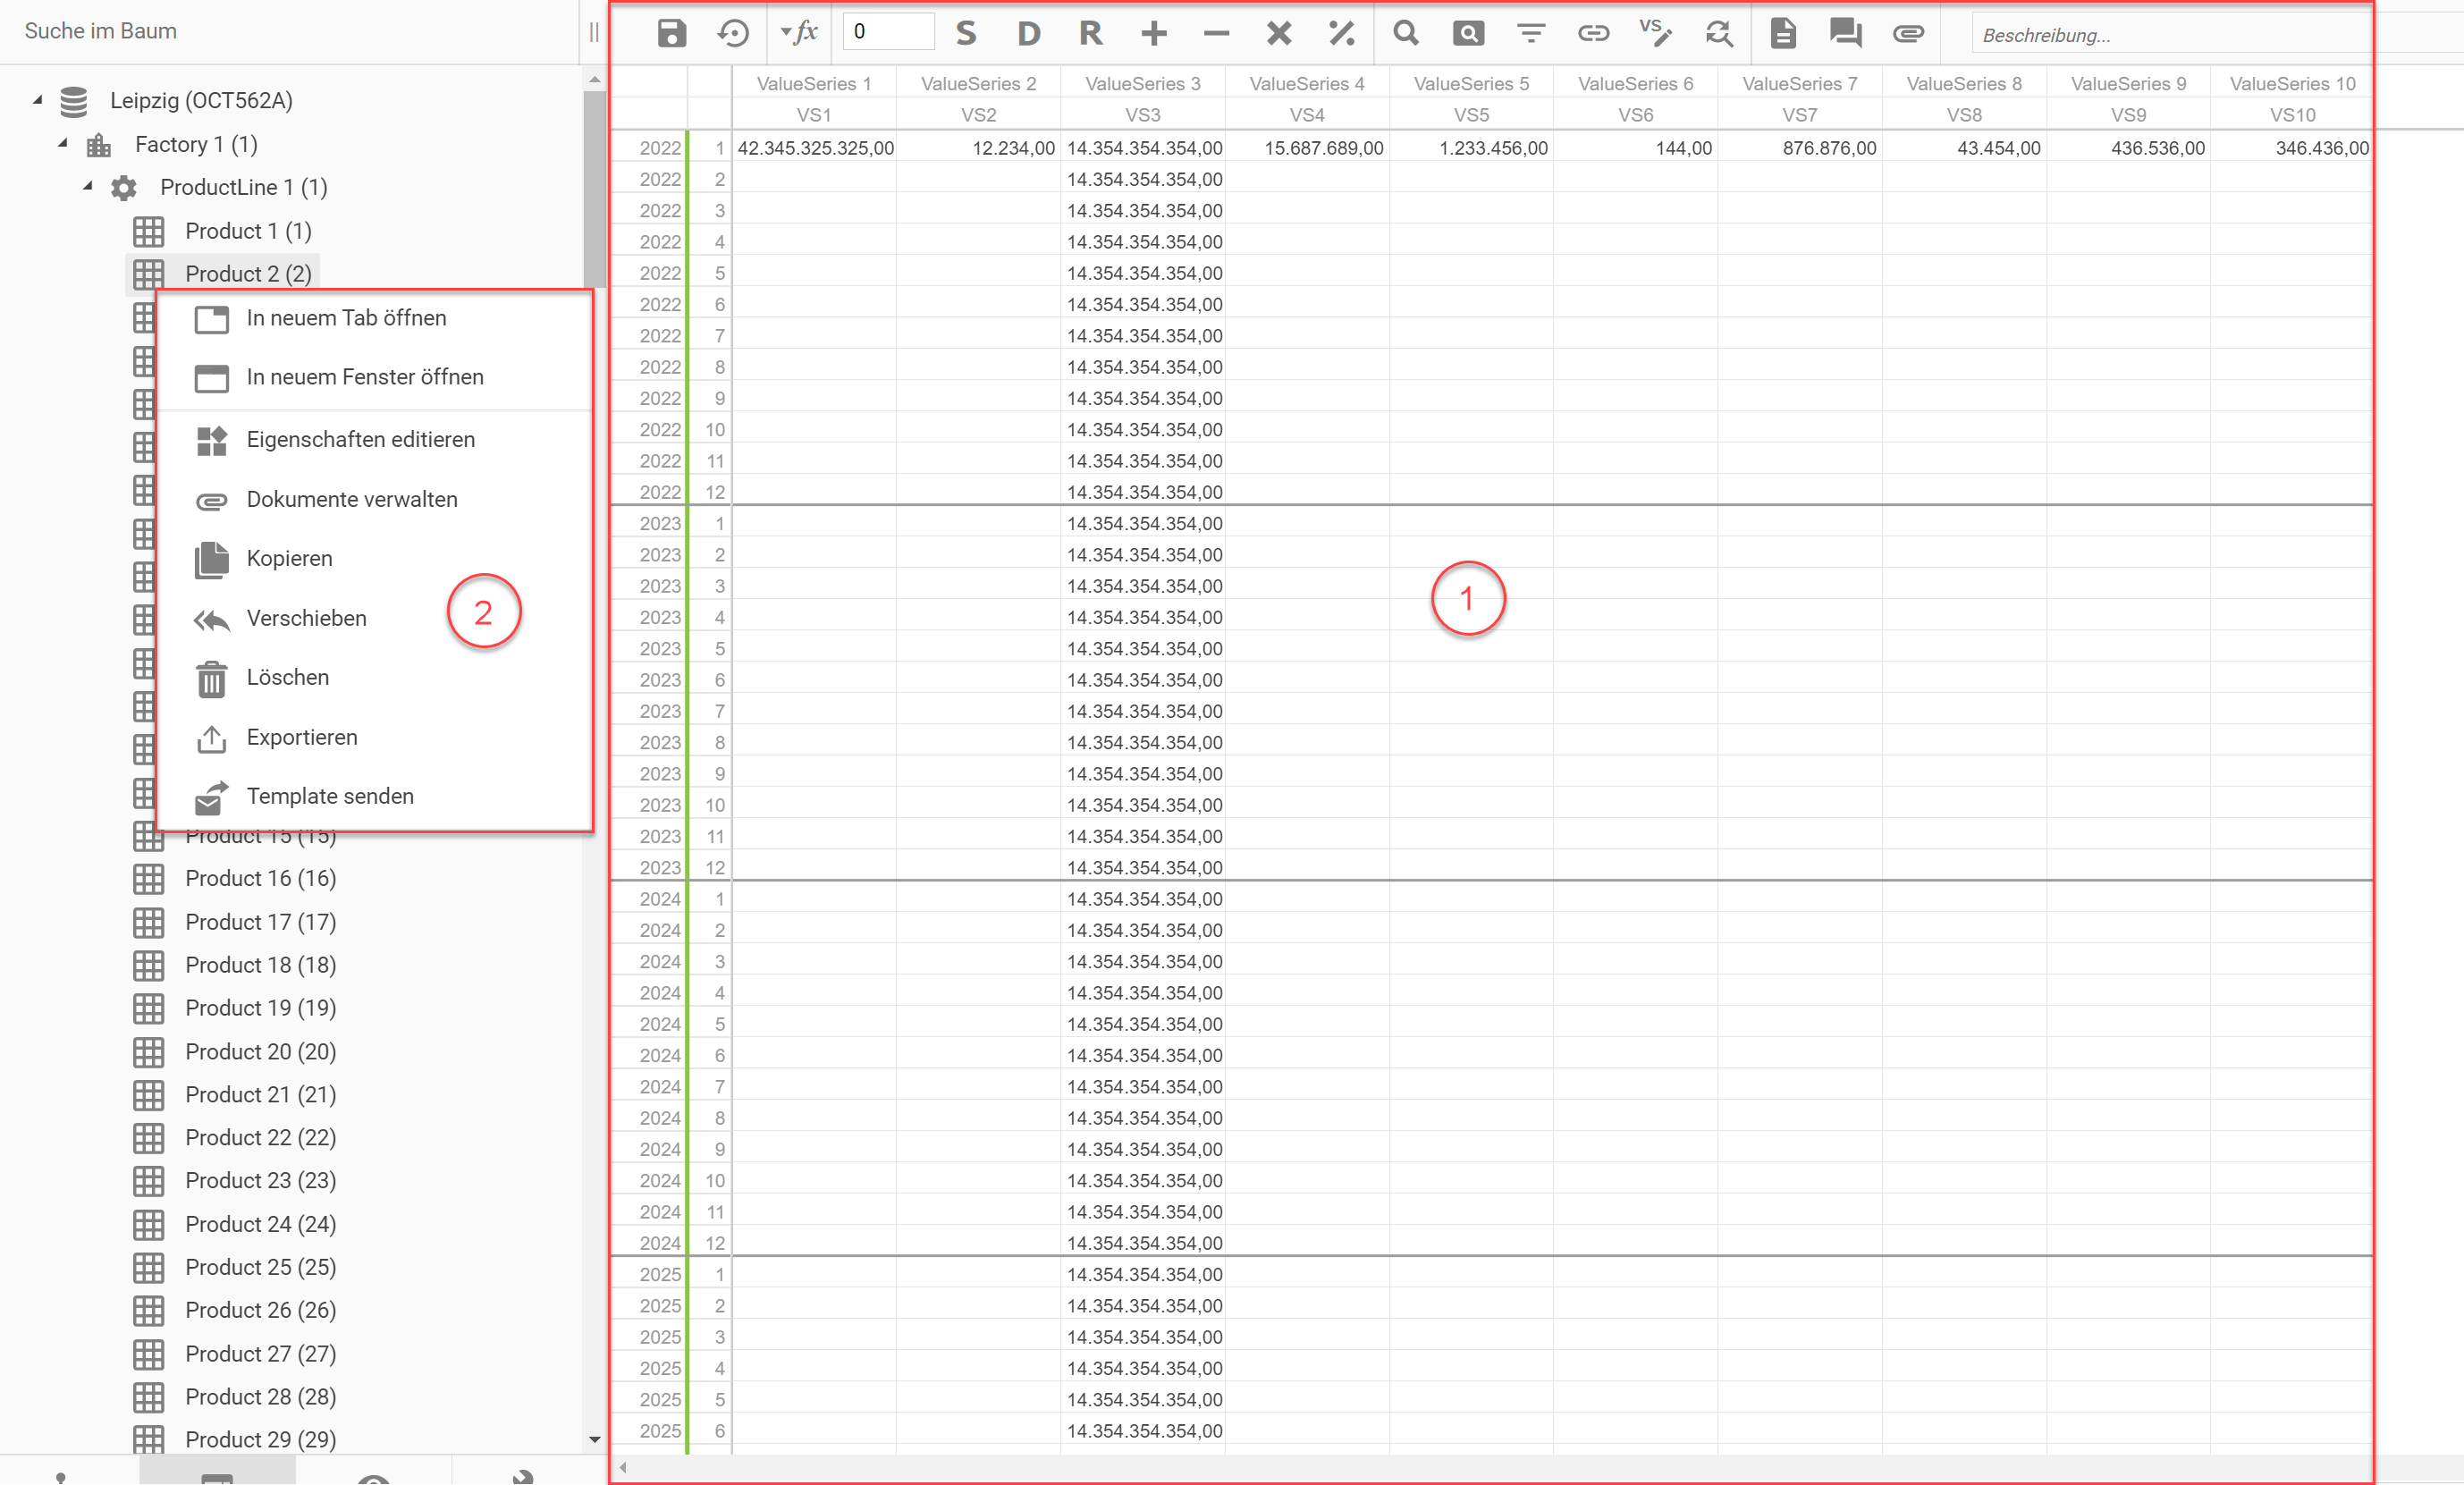Image resolution: width=2464 pixels, height=1485 pixels.
Task: Click the tree panel scroll-down arrow
Action: pyautogui.click(x=595, y=1440)
